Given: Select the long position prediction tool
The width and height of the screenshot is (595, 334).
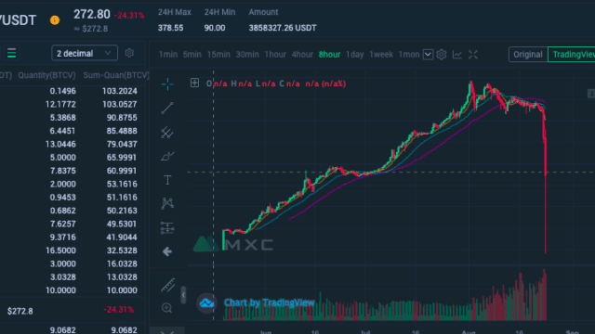Looking at the screenshot, I should click(167, 227).
